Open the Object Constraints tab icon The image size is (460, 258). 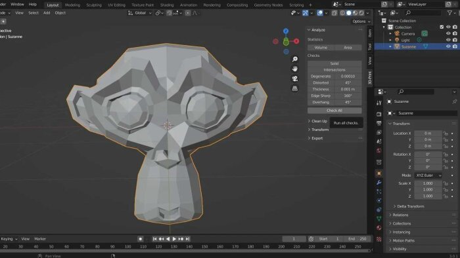379,210
